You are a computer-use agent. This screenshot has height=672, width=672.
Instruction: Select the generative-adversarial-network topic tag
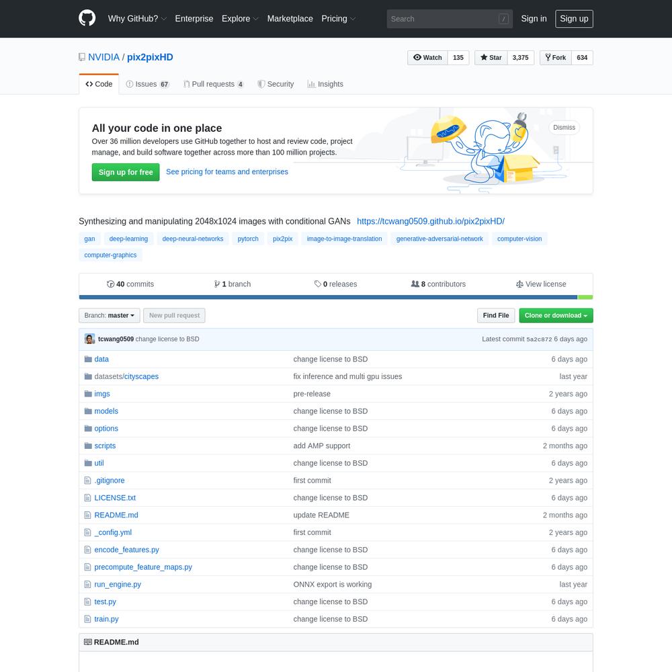[439, 239]
